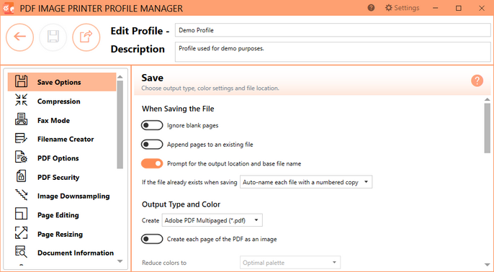Click the Description text field
The height and width of the screenshot is (272, 494).
pos(333,52)
